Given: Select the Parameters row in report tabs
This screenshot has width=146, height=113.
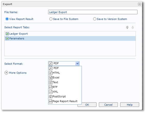Looking at the screenshot, I should (x=70, y=38).
